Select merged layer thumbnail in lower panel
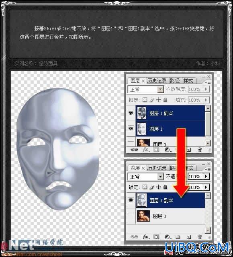This screenshot has height=257, width=233. point(141,200)
